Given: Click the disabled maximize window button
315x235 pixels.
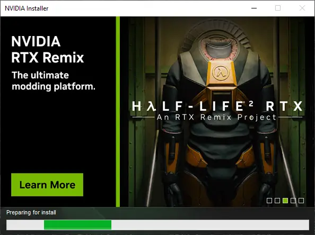Looking at the screenshot, I should pyautogui.click(x=278, y=8).
